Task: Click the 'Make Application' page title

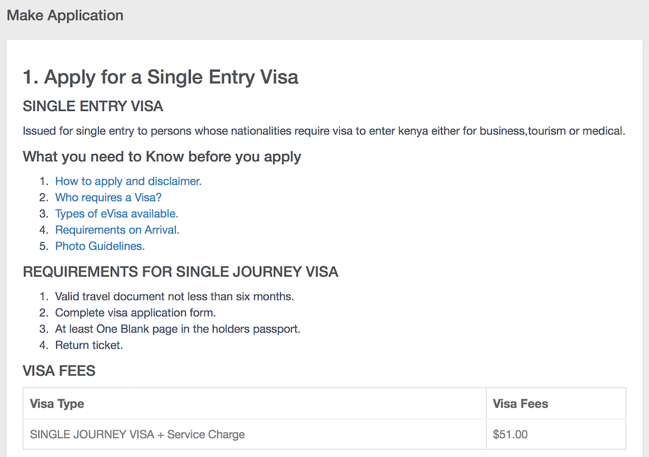Action: 65,15
